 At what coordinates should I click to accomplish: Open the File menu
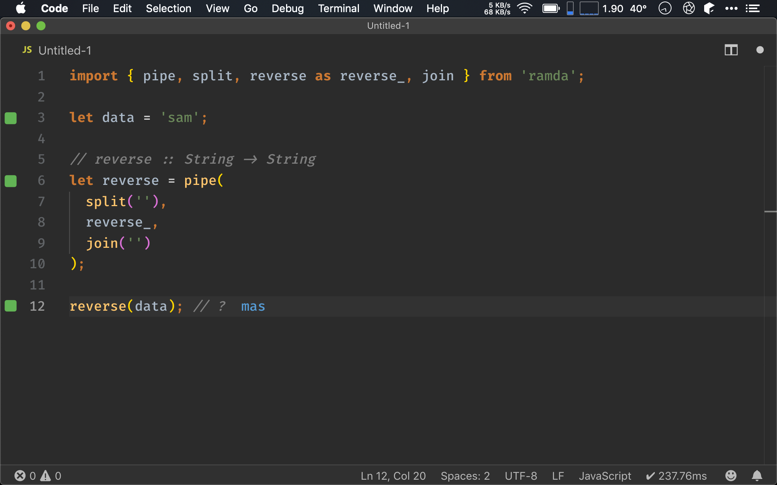pyautogui.click(x=90, y=8)
